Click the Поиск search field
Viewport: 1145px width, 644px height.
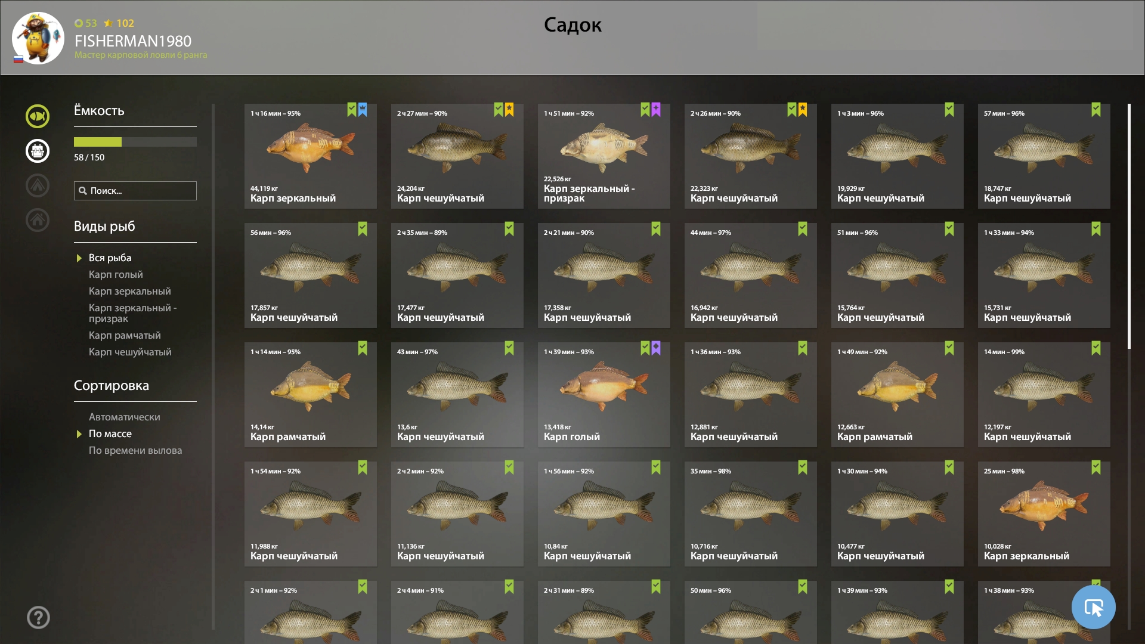[135, 191]
